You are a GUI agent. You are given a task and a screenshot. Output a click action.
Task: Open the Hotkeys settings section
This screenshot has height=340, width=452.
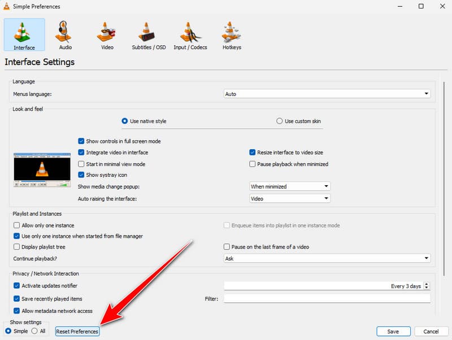tap(231, 34)
